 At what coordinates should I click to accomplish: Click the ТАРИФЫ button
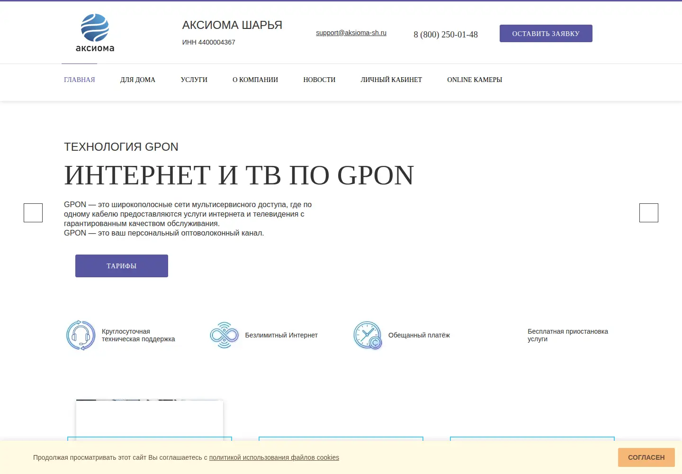pos(122,266)
